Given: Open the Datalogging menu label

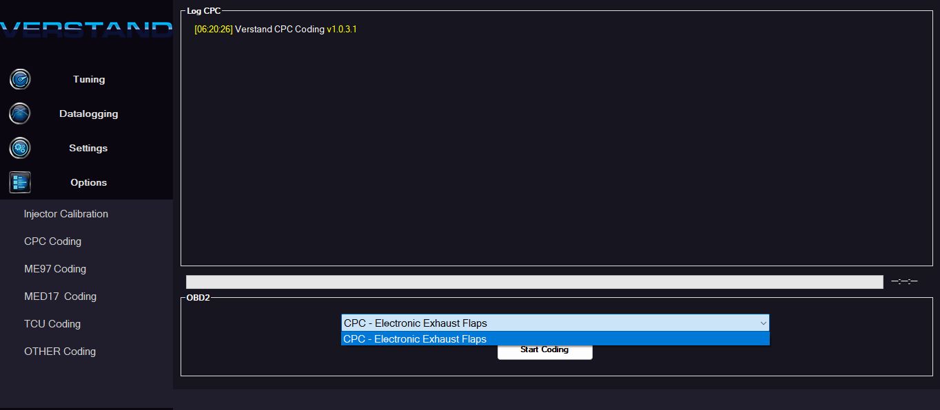Looking at the screenshot, I should pyautogui.click(x=88, y=114).
